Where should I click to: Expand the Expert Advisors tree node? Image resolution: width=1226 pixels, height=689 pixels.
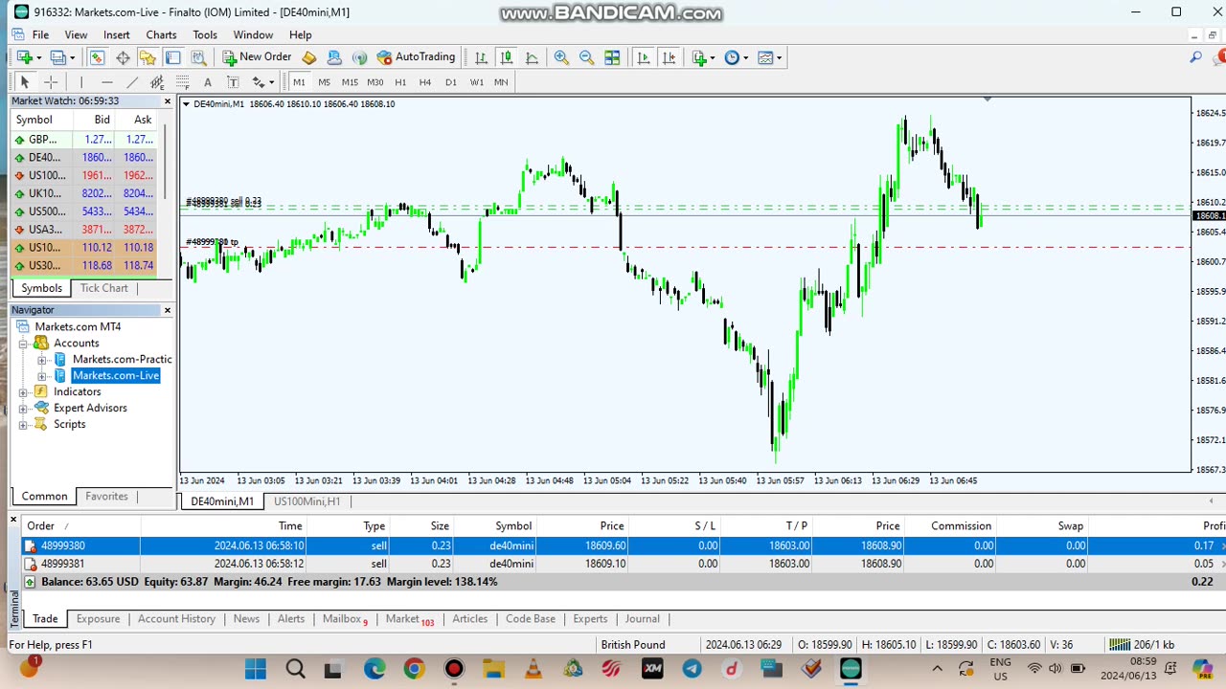[23, 409]
